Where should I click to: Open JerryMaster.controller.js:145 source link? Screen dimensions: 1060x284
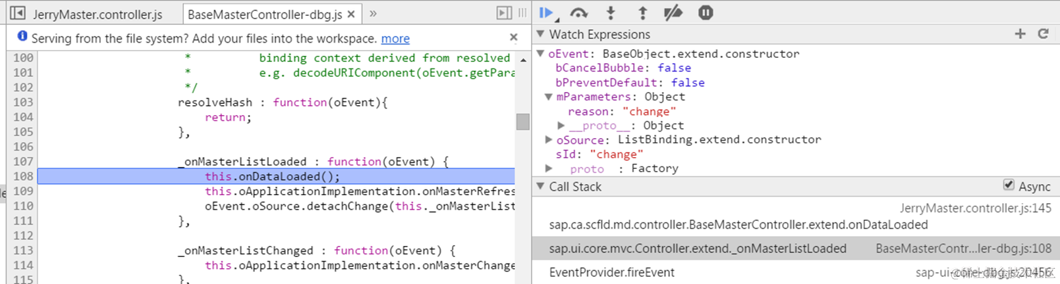point(976,208)
